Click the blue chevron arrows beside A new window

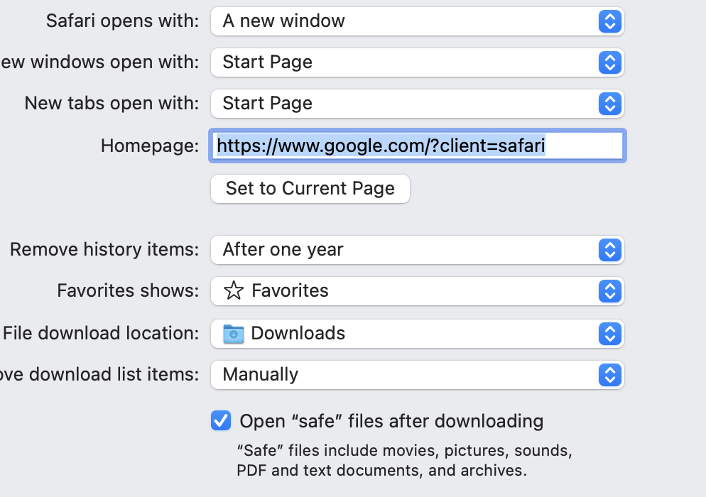pos(609,21)
